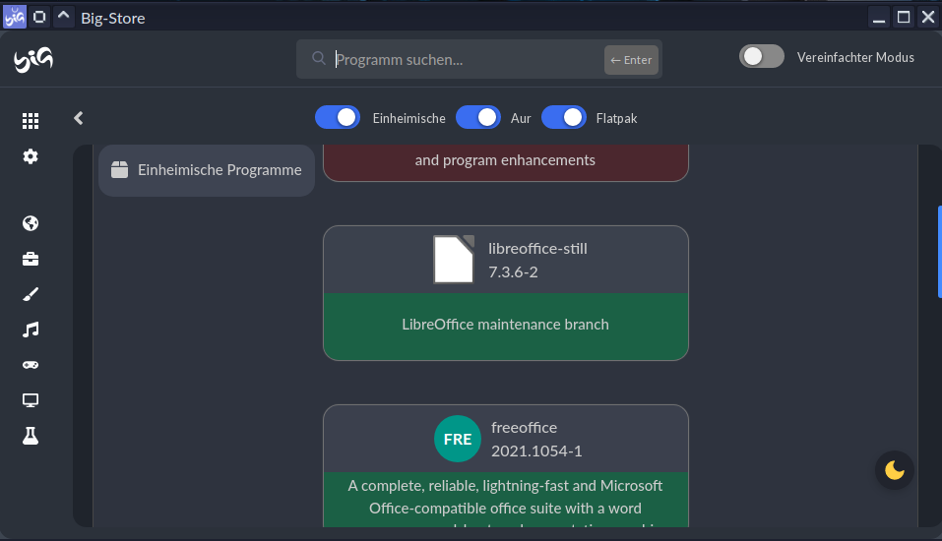Click the Big-Store title bar app icon

click(15, 18)
